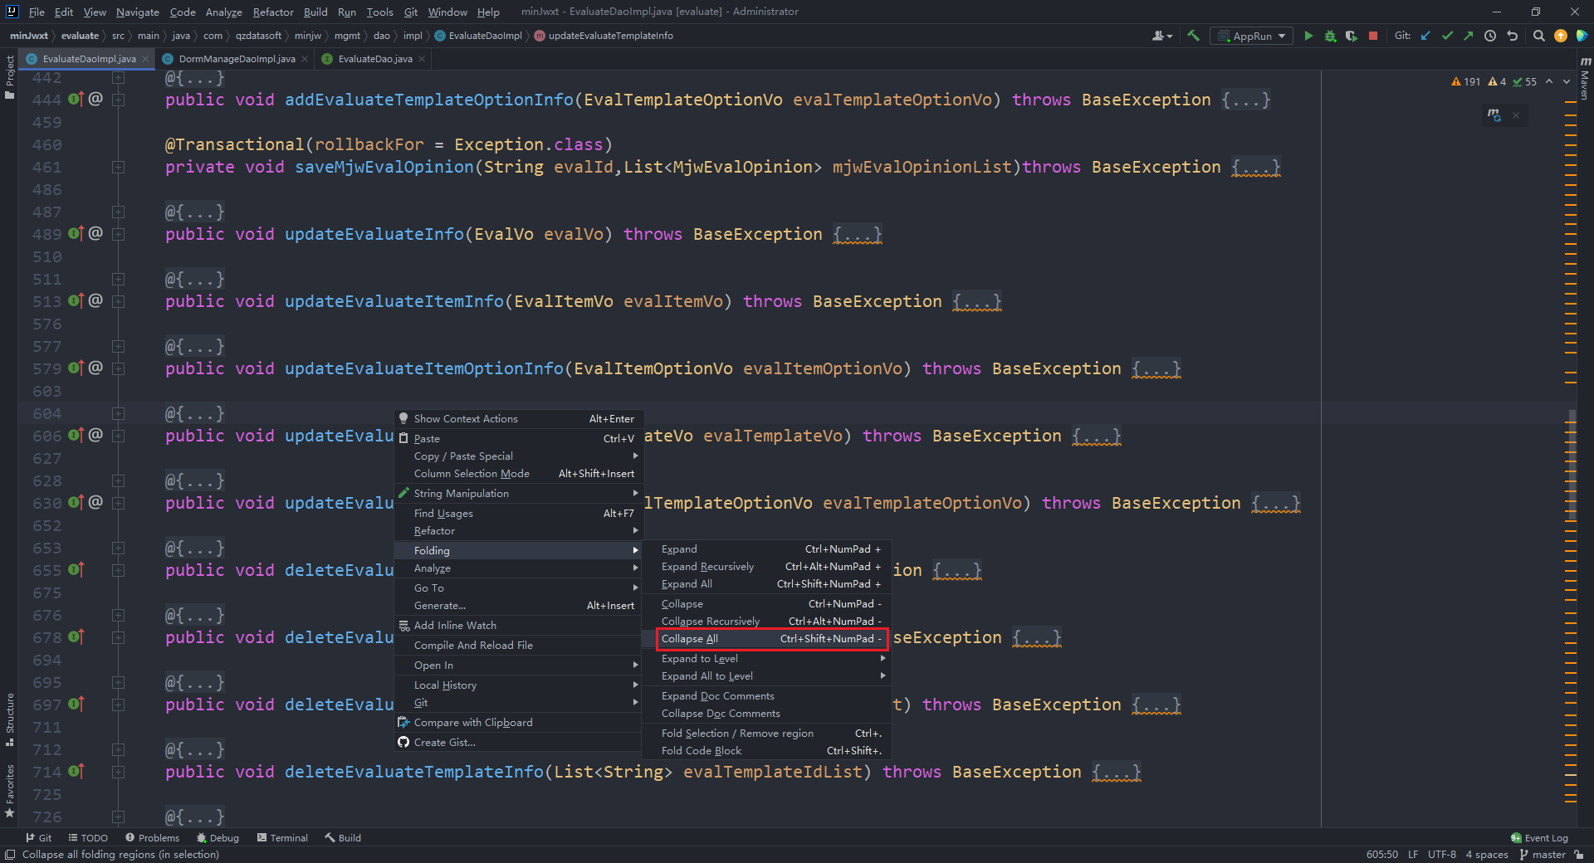1594x863 pixels.
Task: Toggle the Git tool window at bottom
Action: coord(38,838)
